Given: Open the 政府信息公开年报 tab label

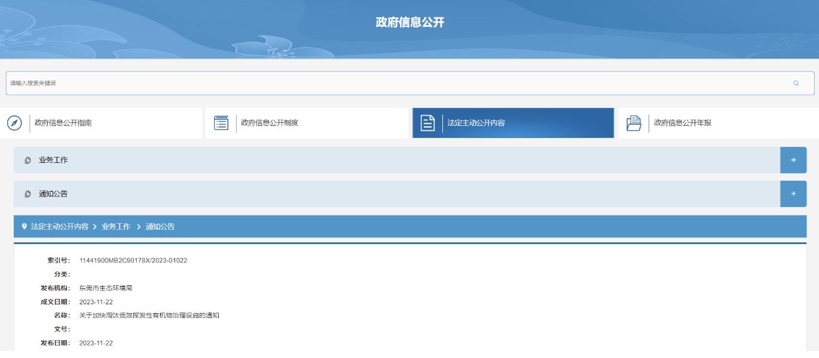Looking at the screenshot, I should coord(683,123).
